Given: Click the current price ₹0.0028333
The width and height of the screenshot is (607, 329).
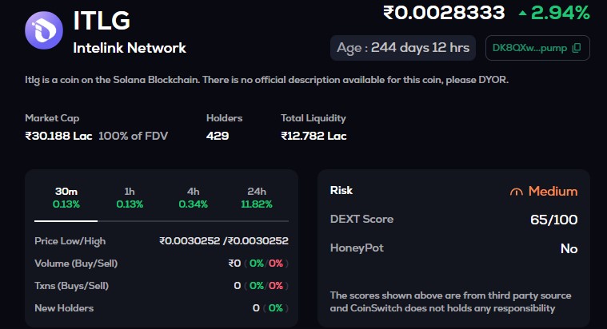Looking at the screenshot, I should [444, 13].
